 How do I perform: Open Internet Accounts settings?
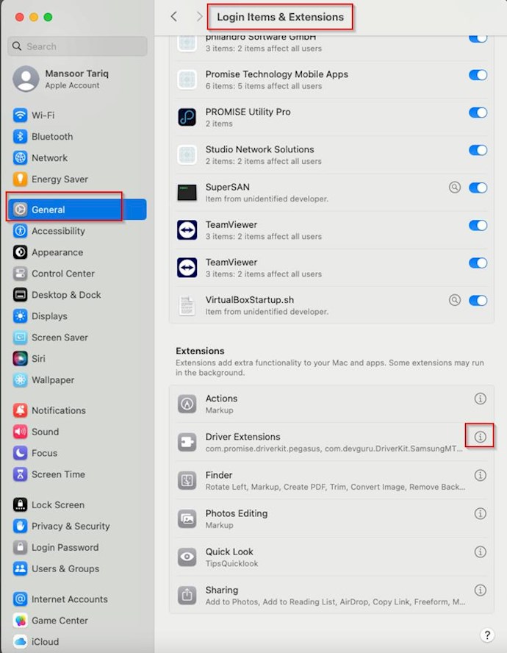(x=60, y=599)
